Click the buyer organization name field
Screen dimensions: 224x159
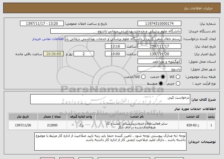[116, 31]
